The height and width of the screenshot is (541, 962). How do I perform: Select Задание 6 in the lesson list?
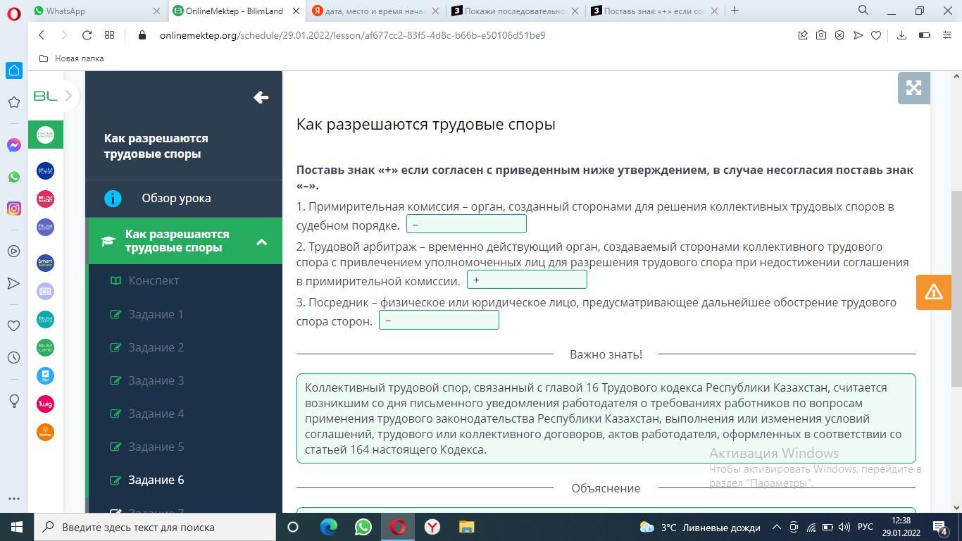(x=156, y=480)
